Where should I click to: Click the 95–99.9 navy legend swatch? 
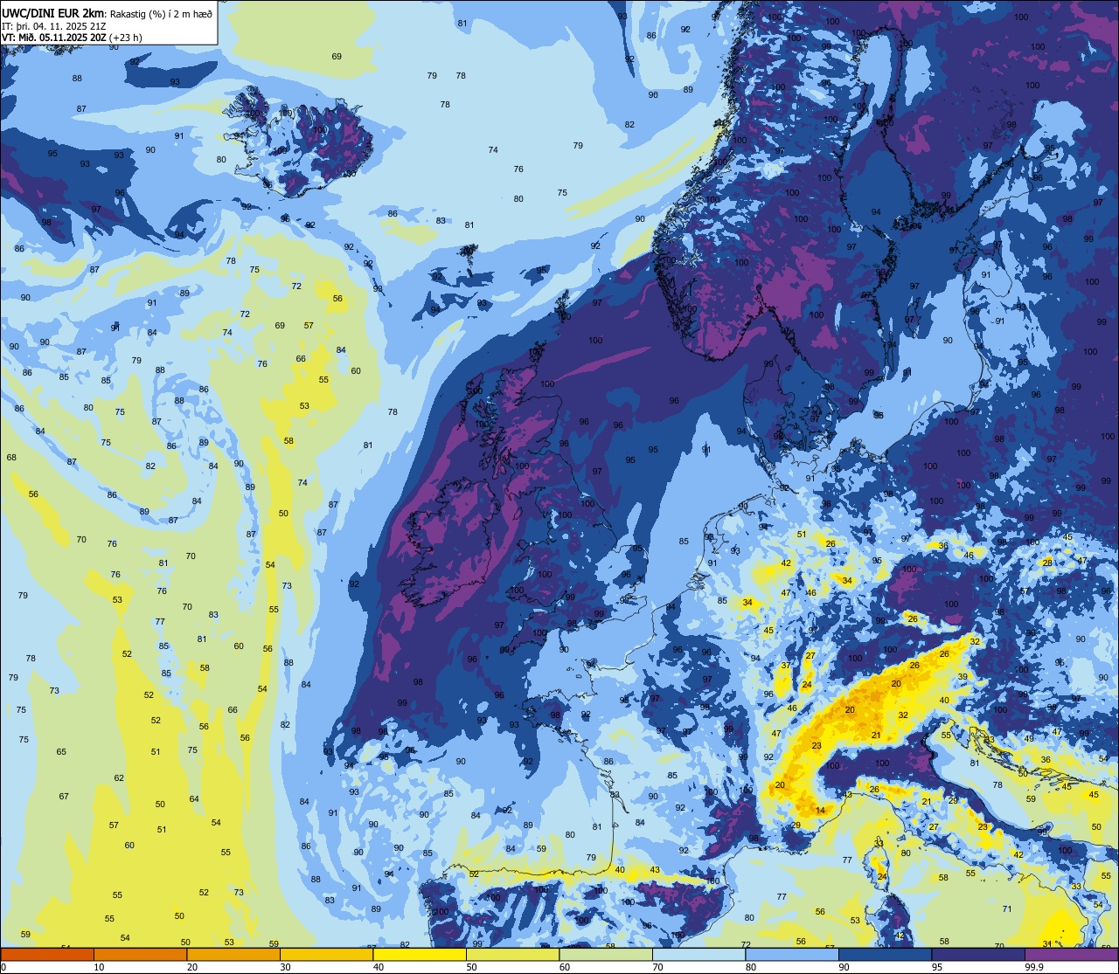coord(978,954)
